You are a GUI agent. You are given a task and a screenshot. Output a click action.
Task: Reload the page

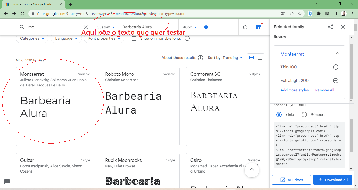pyautogui.click(x=23, y=14)
